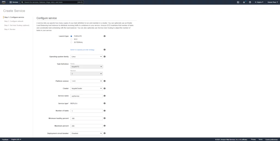The image size is (280, 141).
Task: Open Platform version dropdown
Action: (86, 81)
